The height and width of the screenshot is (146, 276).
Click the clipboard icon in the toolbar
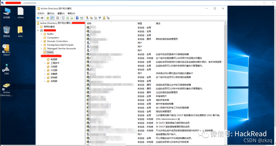pos(57,18)
